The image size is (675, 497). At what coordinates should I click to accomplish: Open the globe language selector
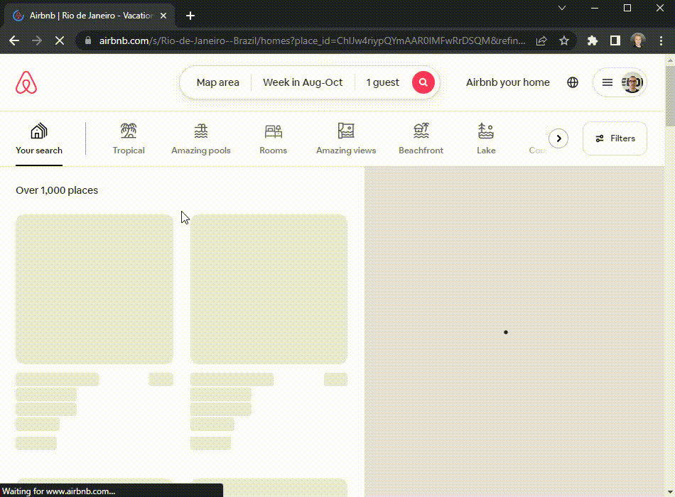point(573,82)
